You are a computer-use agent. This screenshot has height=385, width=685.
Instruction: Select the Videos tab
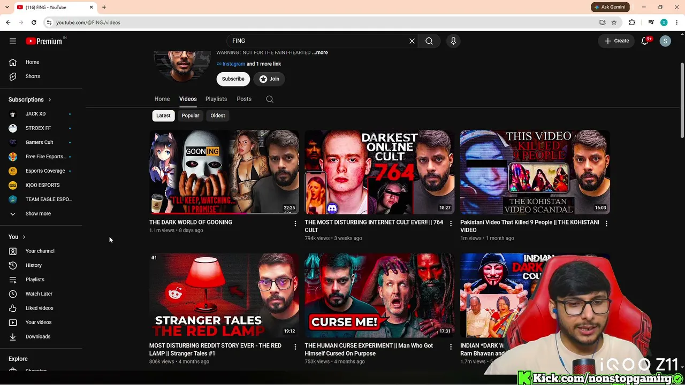coord(188,99)
